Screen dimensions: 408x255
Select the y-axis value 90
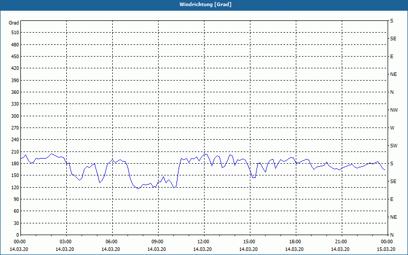click(16, 199)
